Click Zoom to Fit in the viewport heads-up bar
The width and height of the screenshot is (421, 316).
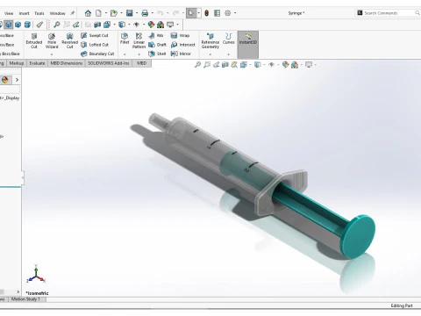198,65
